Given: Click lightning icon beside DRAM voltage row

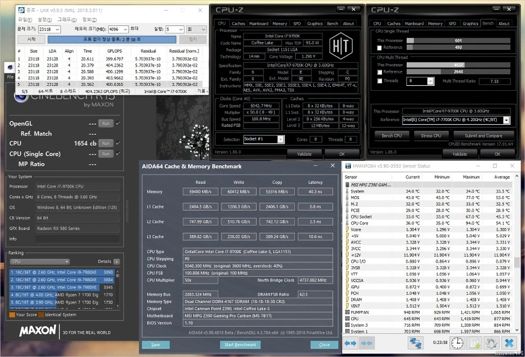Looking at the screenshot, I should (x=347, y=300).
